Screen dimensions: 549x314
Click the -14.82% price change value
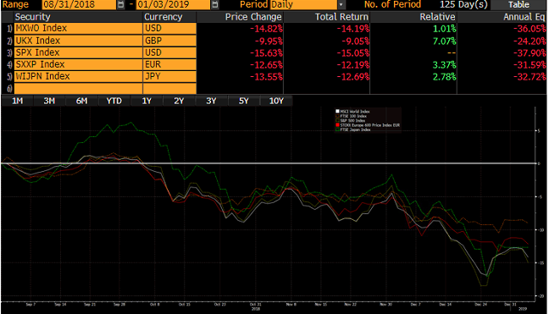[266, 29]
